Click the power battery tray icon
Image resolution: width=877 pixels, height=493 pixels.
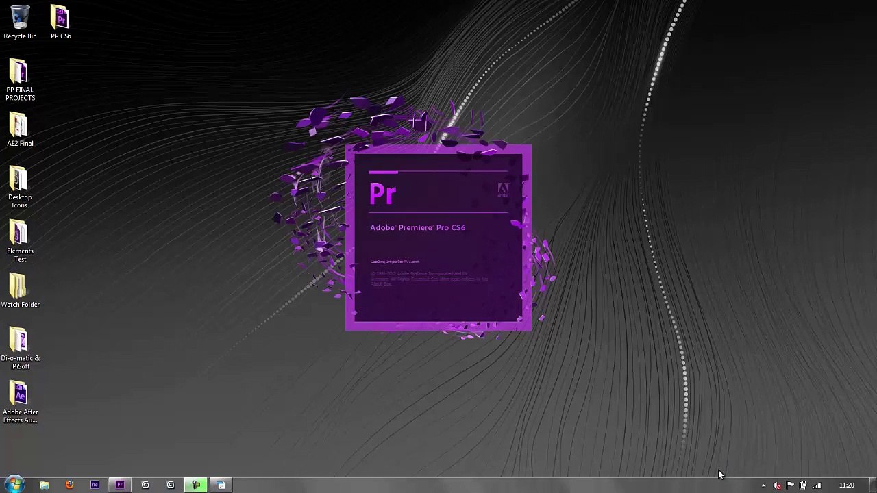803,485
